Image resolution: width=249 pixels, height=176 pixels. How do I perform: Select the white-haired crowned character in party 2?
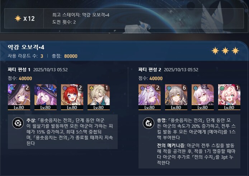pyautogui.click(x=149, y=97)
